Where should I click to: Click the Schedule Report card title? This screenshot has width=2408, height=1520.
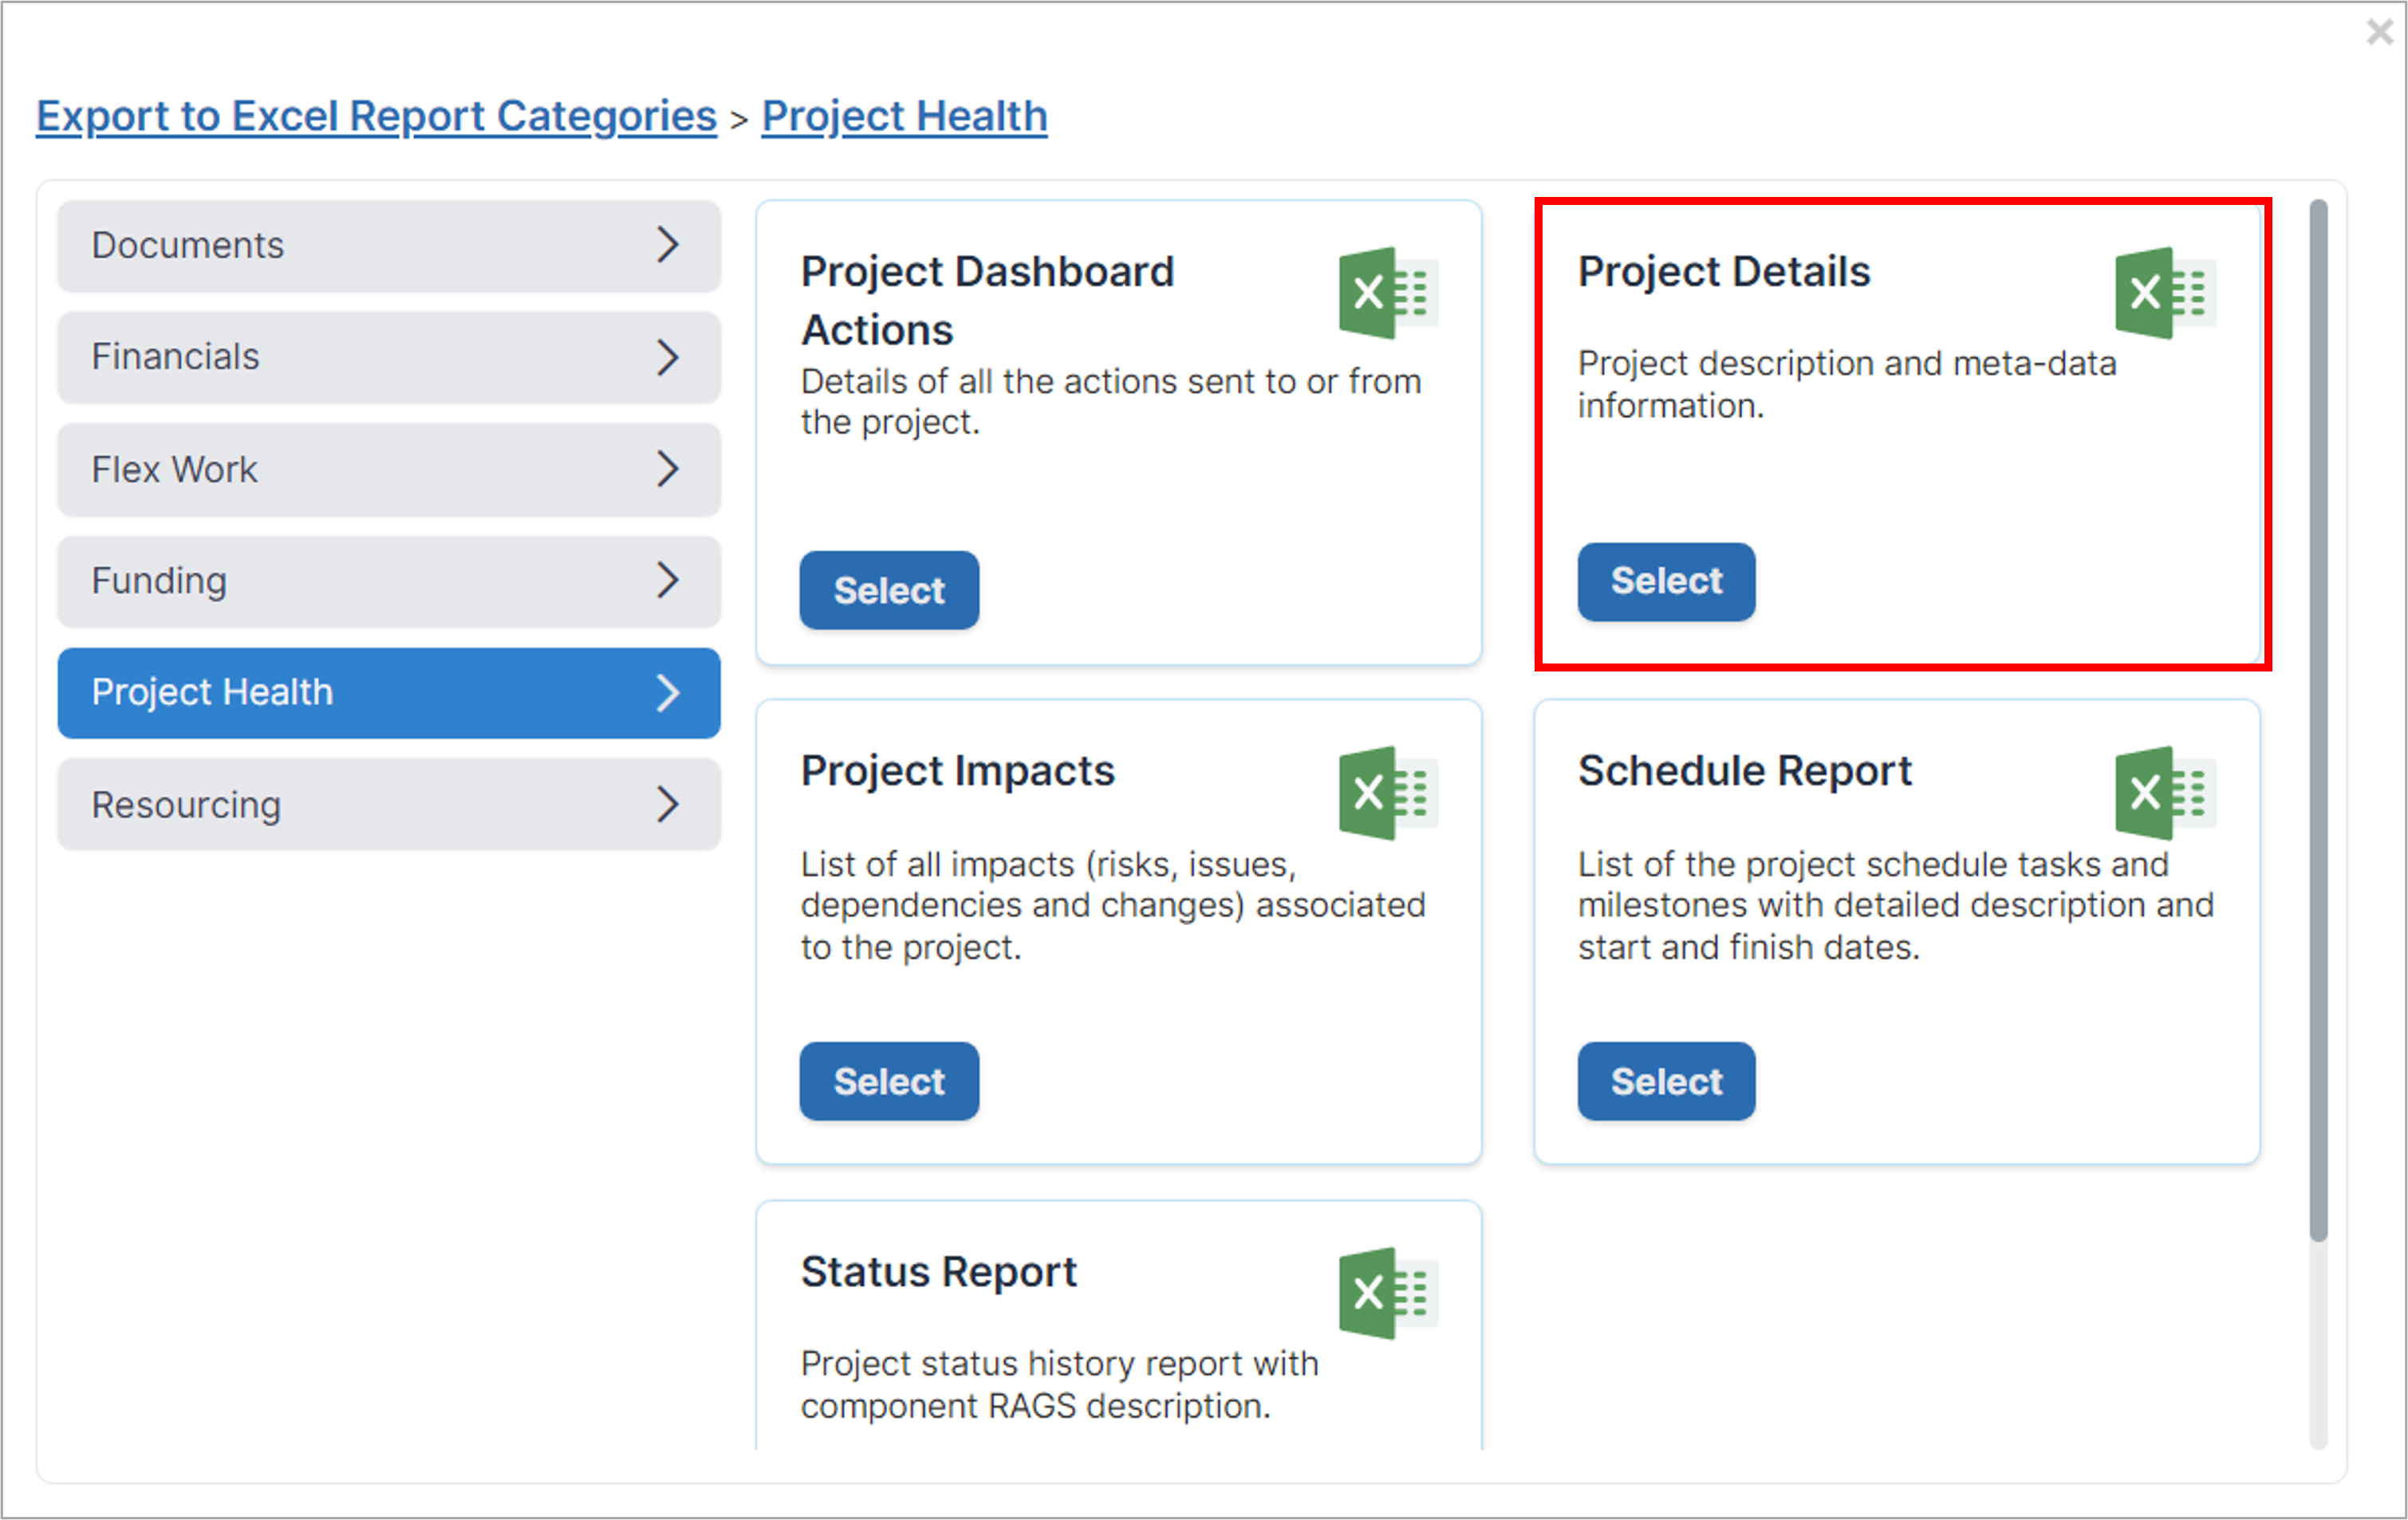coord(1744,771)
